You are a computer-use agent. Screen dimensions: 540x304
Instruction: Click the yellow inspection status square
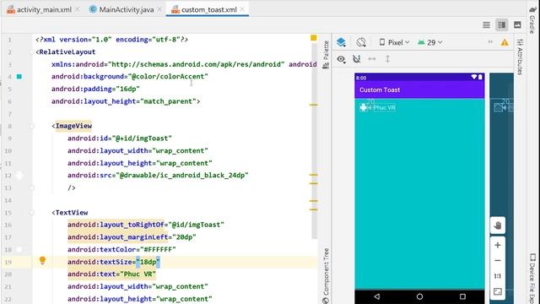[x=313, y=37]
